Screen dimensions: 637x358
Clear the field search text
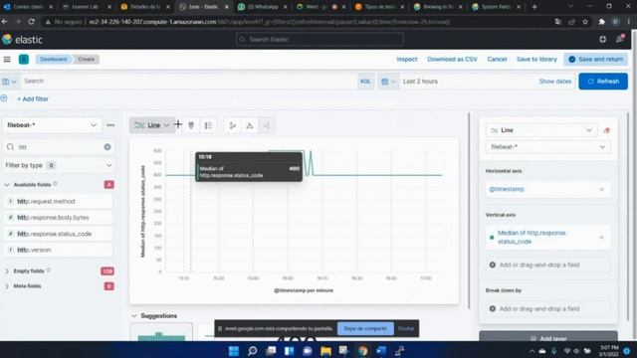tap(107, 147)
